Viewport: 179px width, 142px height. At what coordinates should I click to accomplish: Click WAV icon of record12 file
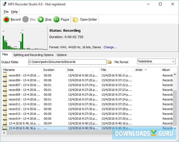5,109
